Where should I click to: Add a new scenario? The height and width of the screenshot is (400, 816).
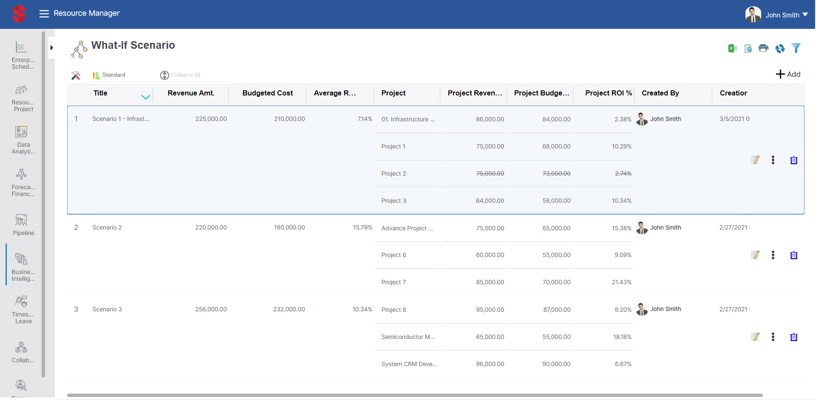(788, 74)
